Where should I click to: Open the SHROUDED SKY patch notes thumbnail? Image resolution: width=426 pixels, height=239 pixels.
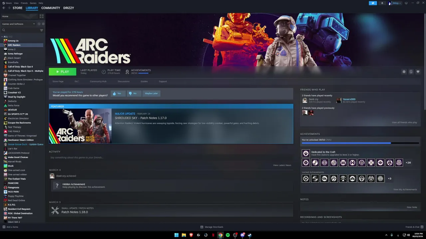coord(80,126)
